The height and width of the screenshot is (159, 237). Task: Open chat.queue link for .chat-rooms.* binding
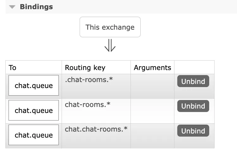[33, 85]
